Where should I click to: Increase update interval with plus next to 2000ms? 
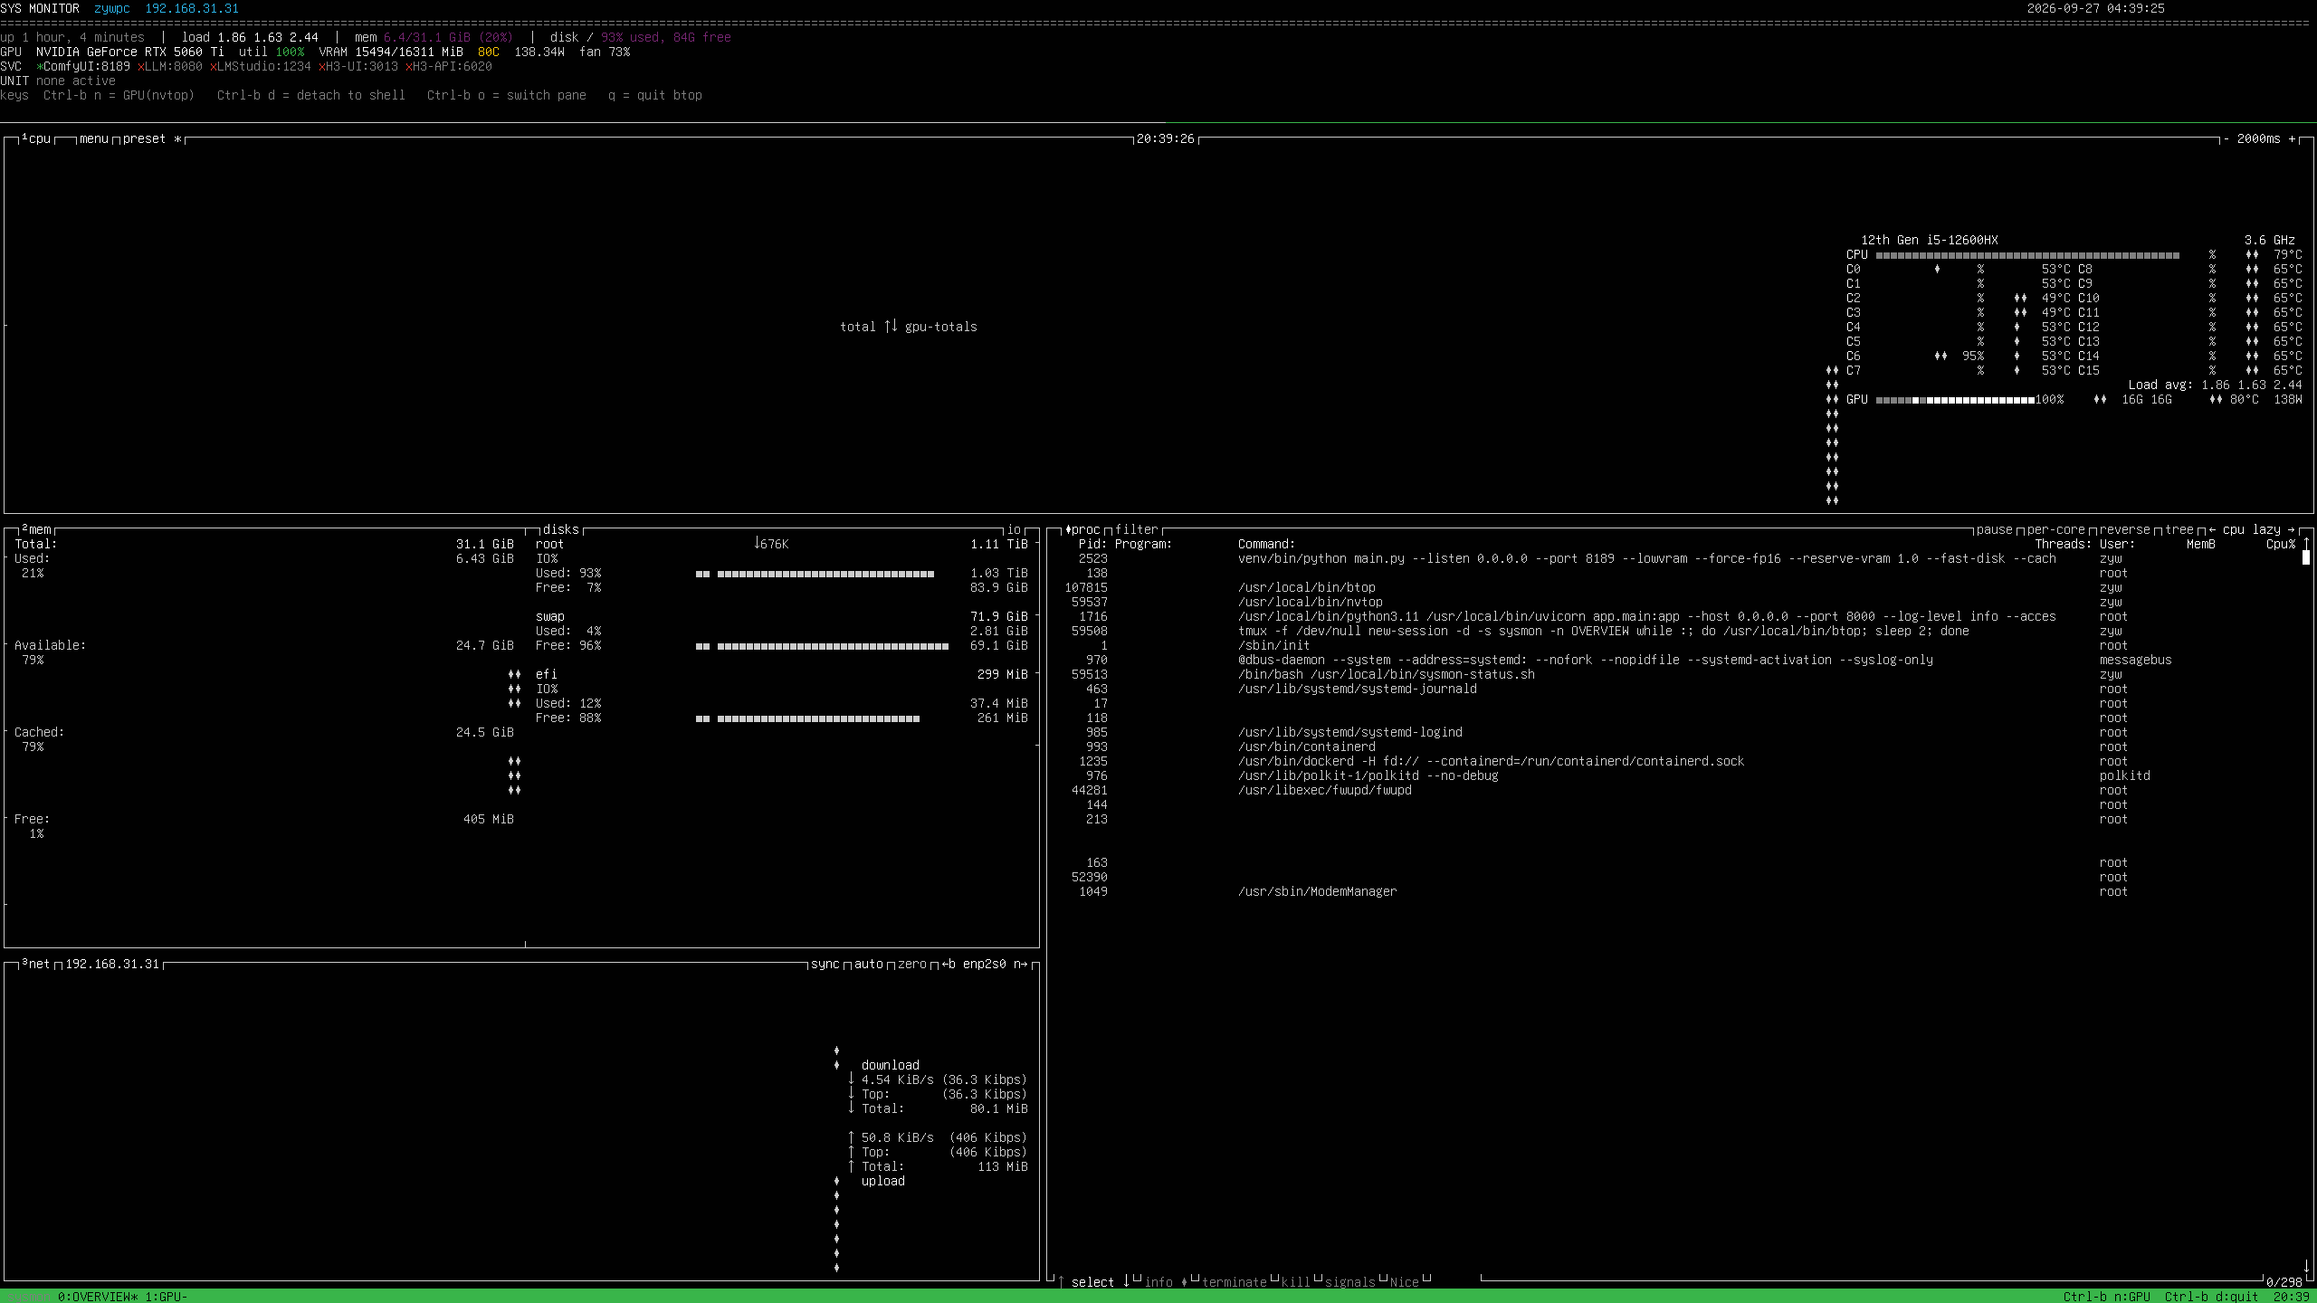coord(2292,138)
